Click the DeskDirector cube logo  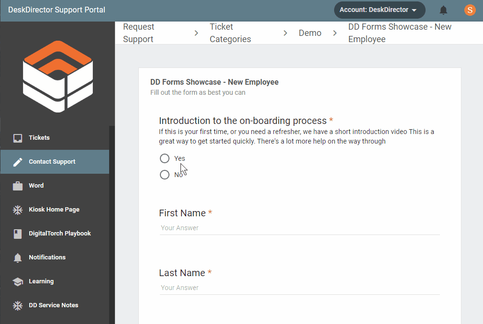click(x=58, y=77)
